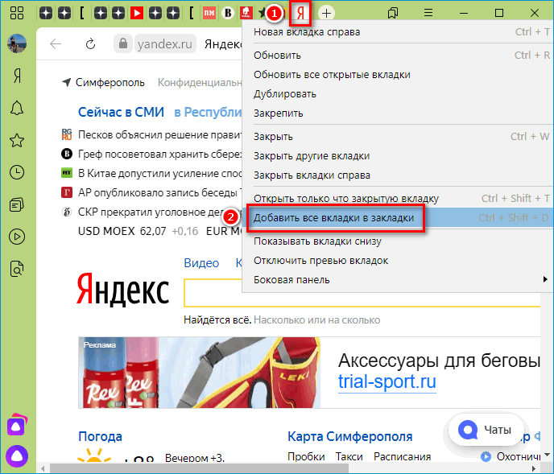Viewport: 554px width, 474px height.
Task: Open notifications bell in sidebar
Action: [x=17, y=108]
